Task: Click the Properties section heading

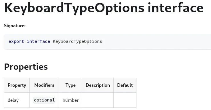Action: [x=26, y=67]
